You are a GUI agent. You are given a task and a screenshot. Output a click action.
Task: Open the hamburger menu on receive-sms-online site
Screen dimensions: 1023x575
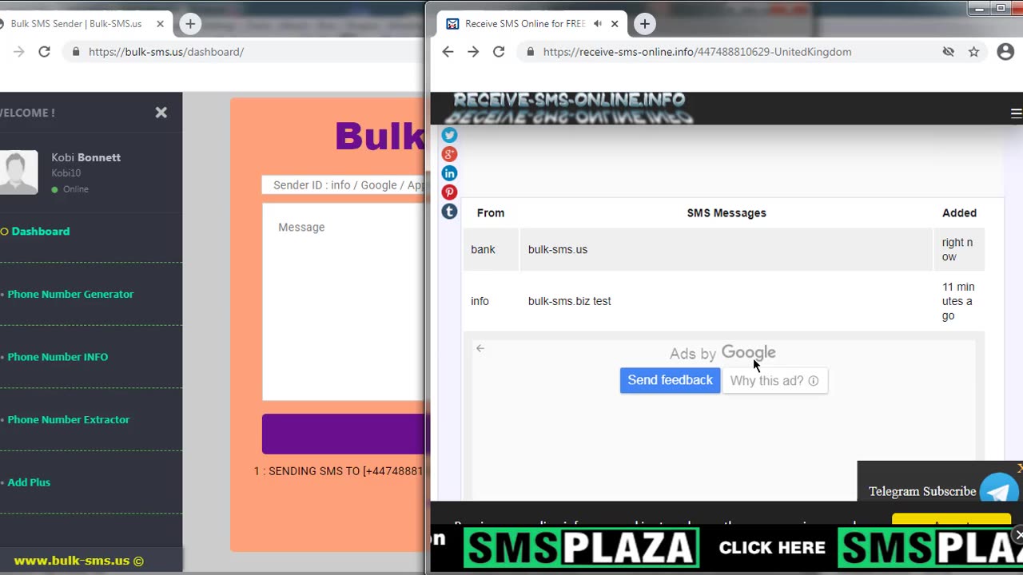[x=1016, y=113]
